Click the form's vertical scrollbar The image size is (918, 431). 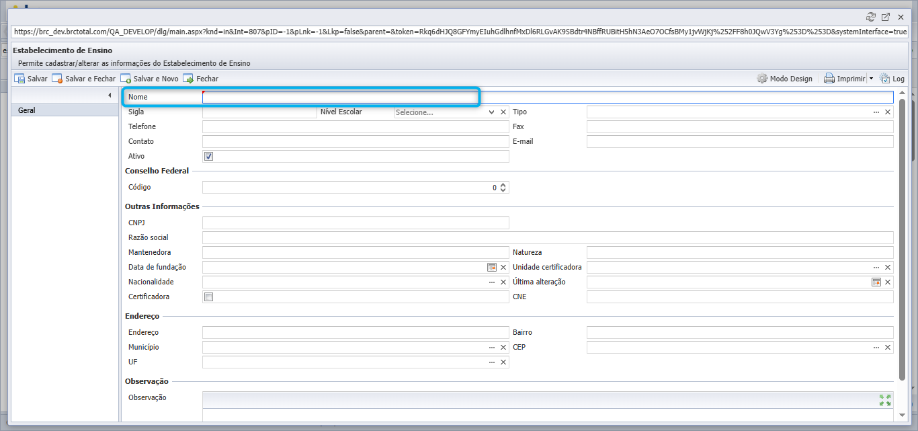(903, 239)
